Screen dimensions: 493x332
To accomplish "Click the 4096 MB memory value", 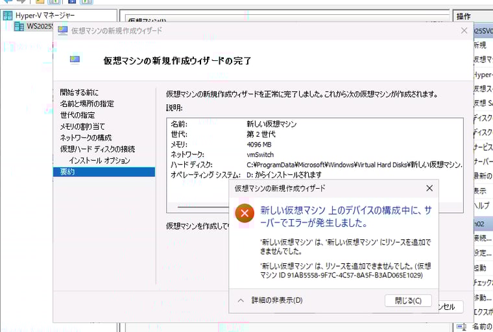I will pos(259,145).
